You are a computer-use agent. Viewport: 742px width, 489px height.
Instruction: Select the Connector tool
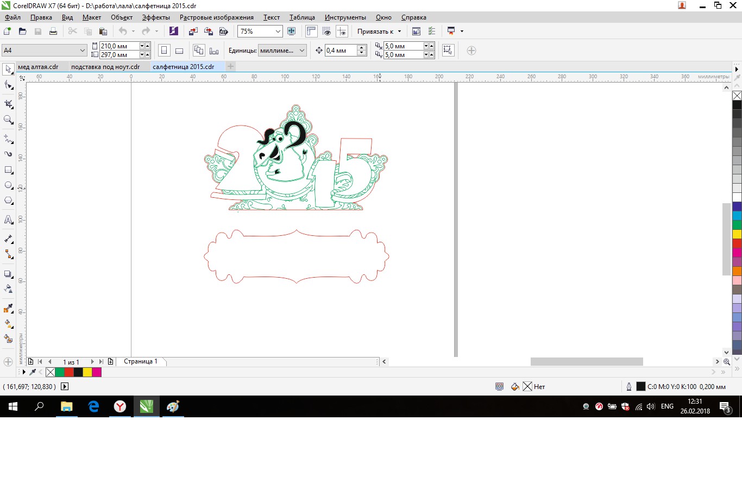8,254
